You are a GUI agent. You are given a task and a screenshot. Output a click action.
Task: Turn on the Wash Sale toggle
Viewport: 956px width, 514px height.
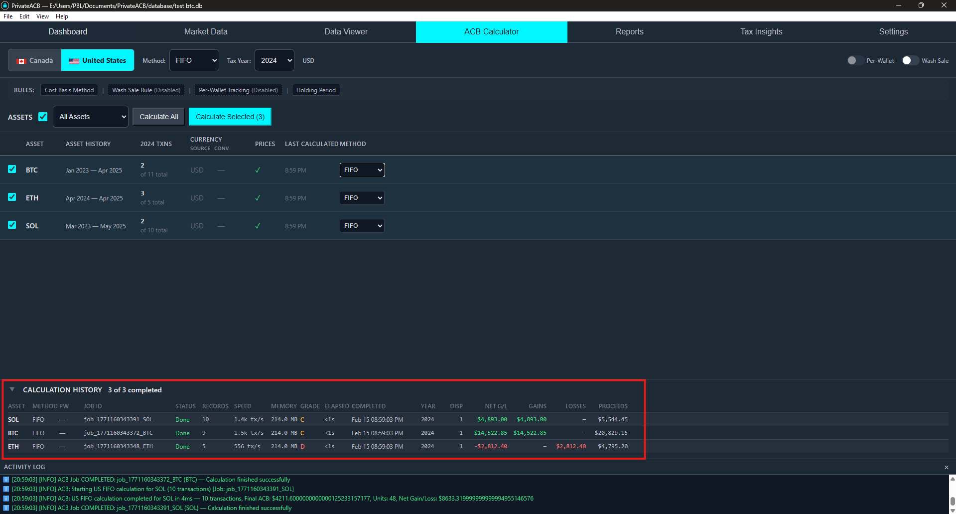coord(910,60)
